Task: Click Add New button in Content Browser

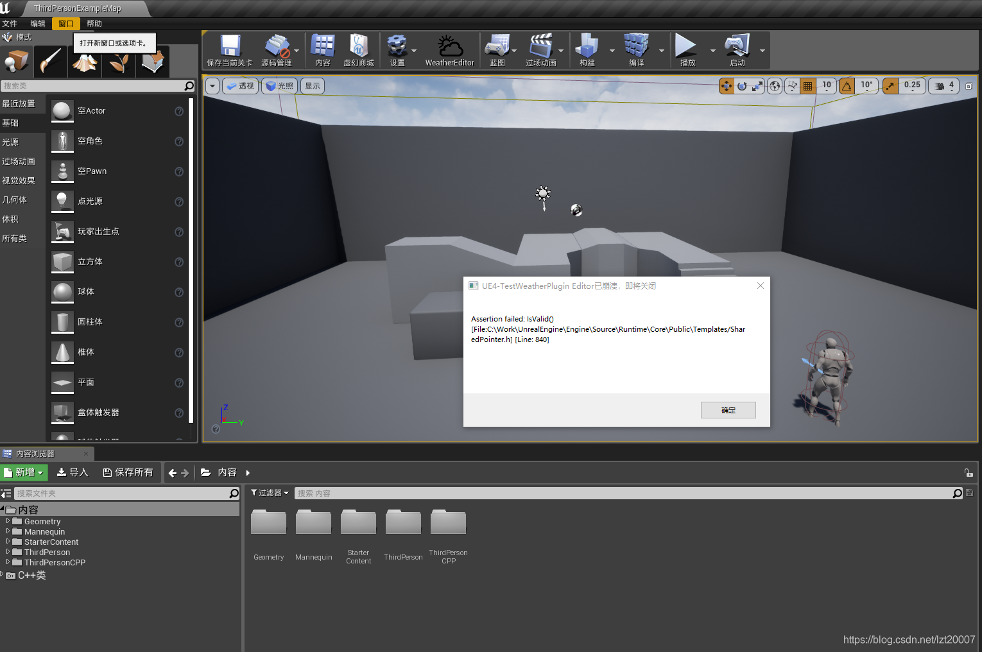Action: 24,472
